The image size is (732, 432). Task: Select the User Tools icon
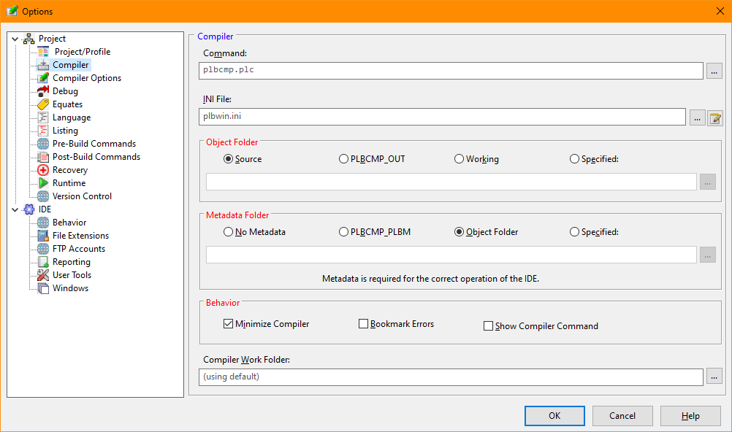coord(42,274)
